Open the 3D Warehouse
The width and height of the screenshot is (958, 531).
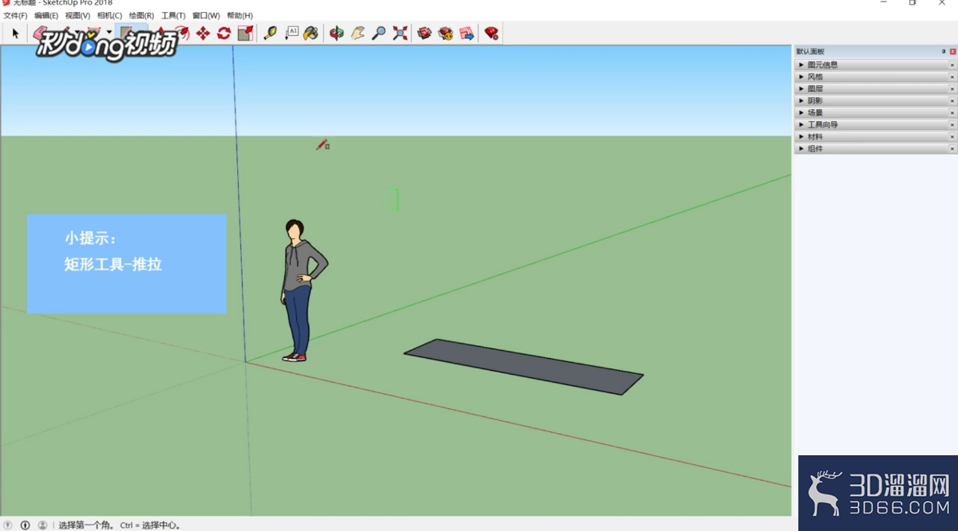click(425, 33)
